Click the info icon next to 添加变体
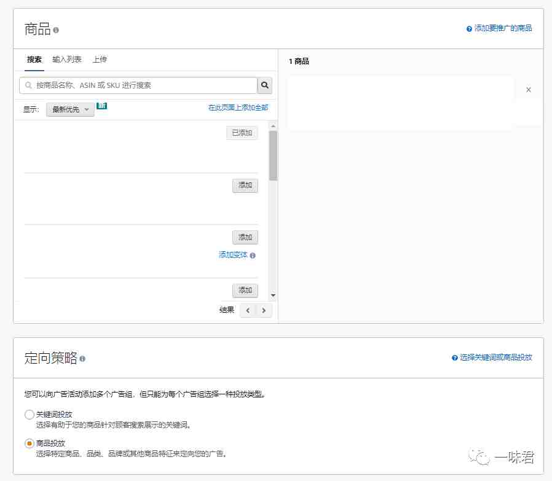This screenshot has width=552, height=481. click(253, 256)
